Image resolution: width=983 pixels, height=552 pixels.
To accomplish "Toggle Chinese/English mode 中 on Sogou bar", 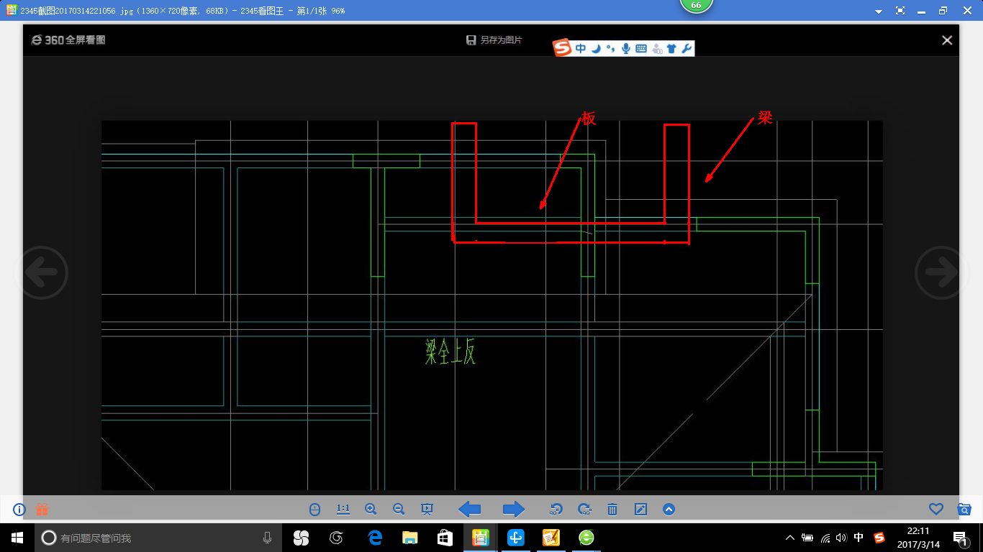I will pyautogui.click(x=580, y=49).
